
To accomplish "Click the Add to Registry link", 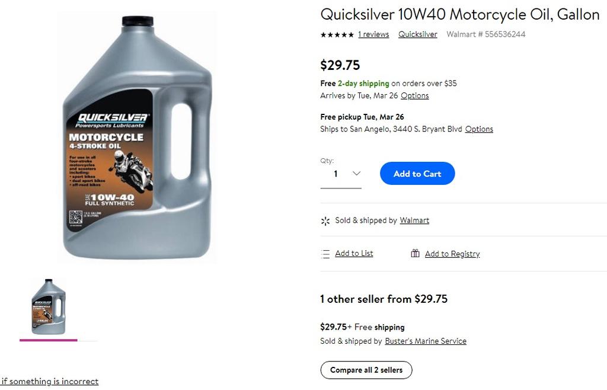I will coord(452,254).
